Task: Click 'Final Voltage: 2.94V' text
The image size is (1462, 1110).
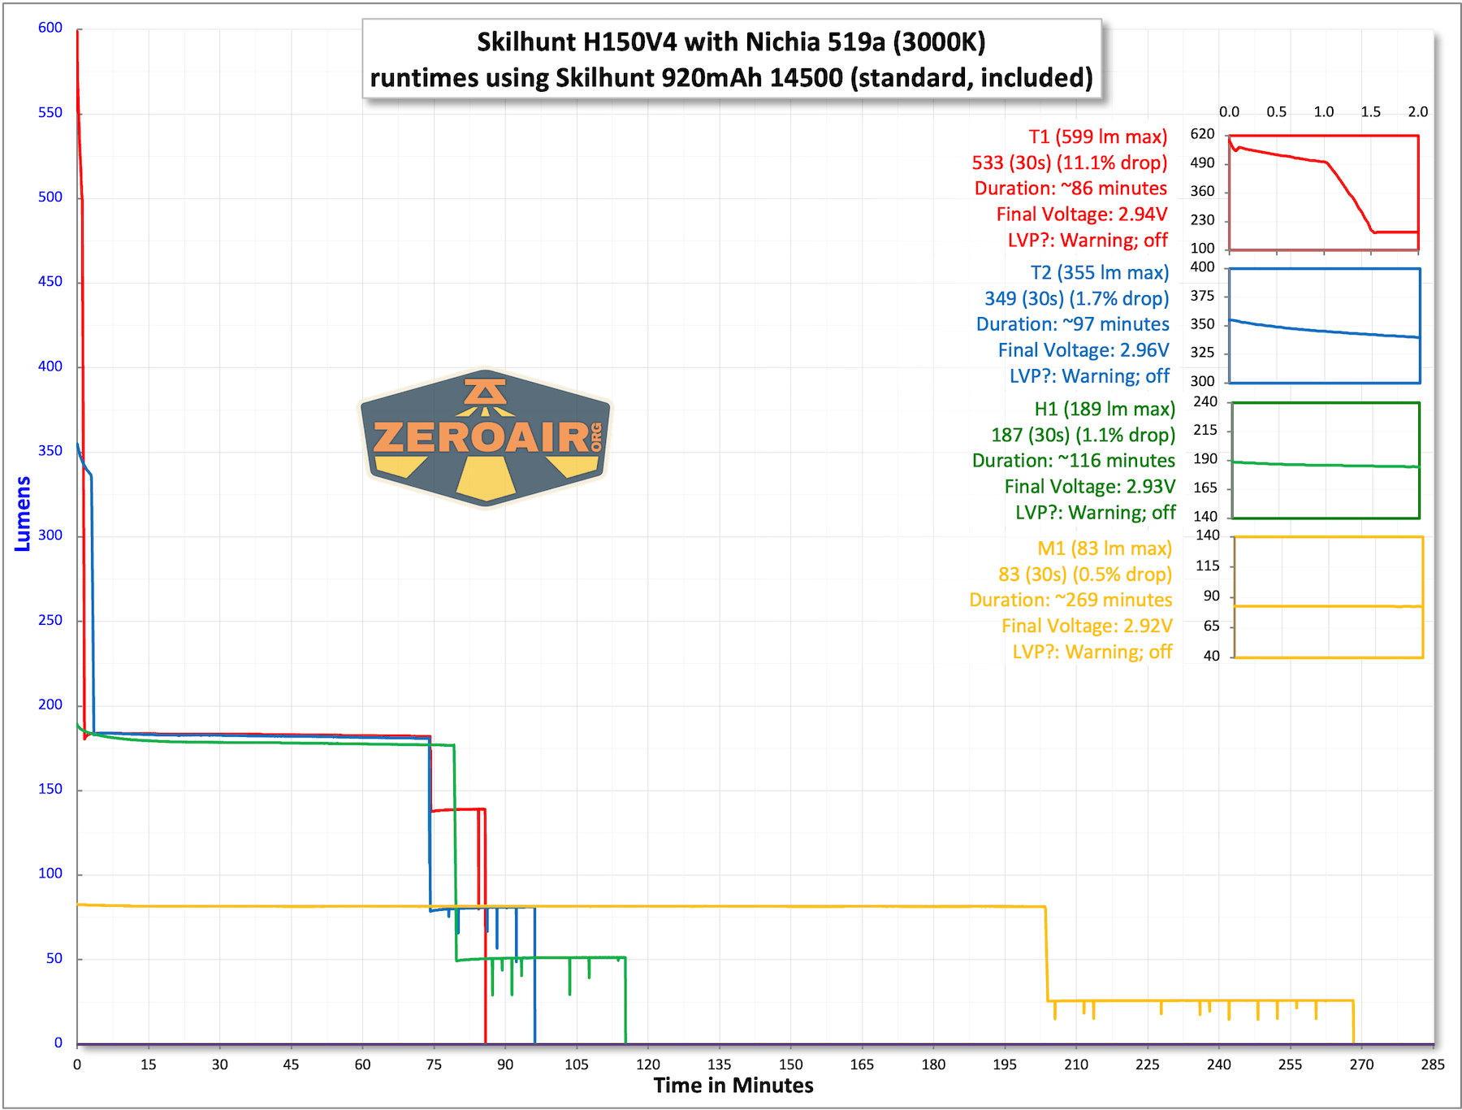Action: [1082, 215]
